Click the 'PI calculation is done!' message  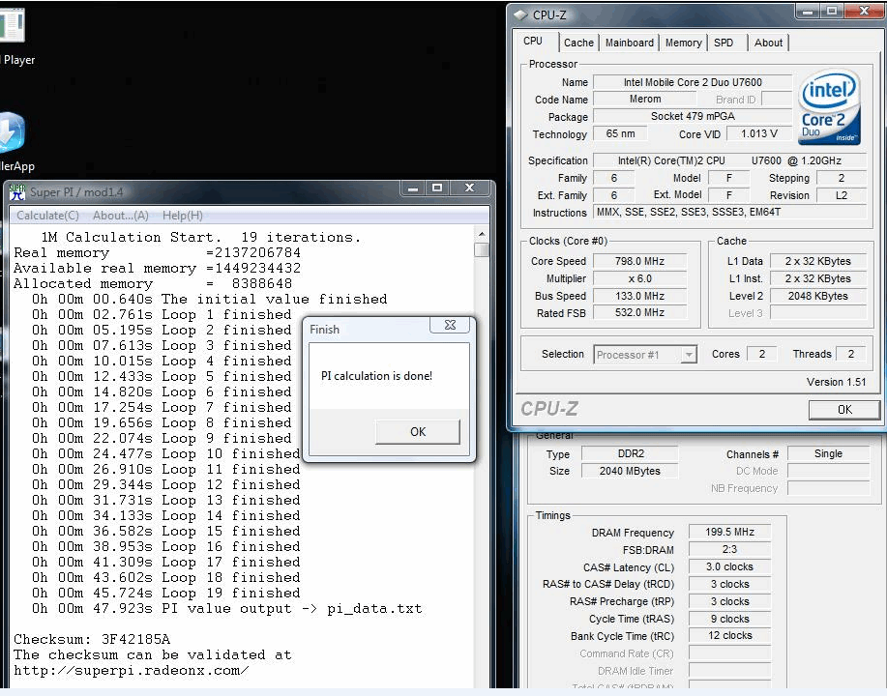pos(376,376)
